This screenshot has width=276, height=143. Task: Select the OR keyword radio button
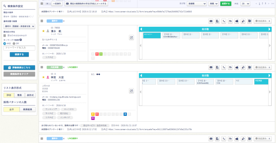point(14,44)
